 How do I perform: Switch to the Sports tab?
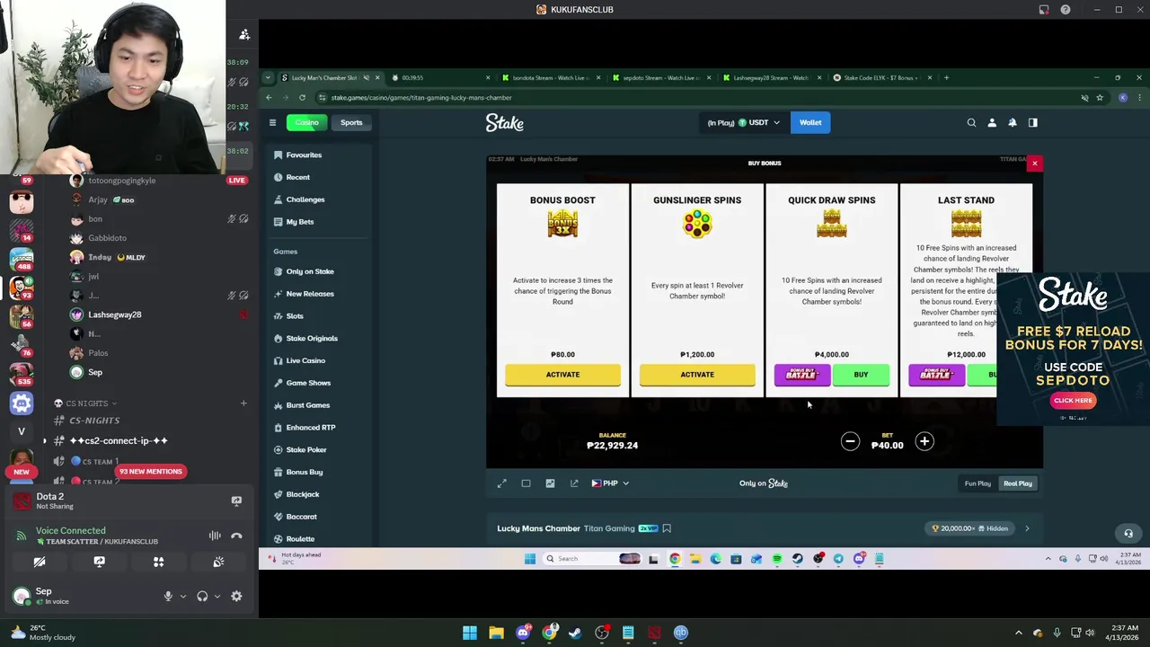(351, 122)
